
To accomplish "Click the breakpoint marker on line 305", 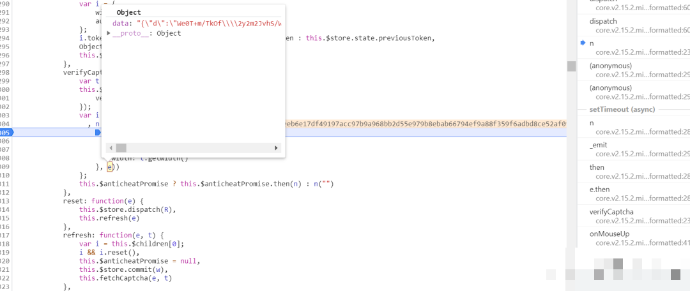I will coord(5,132).
